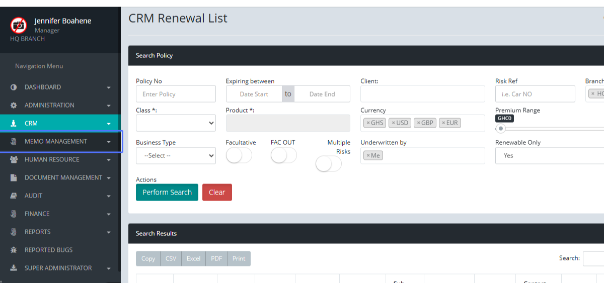Open the Memo Management menu
604x283 pixels.
coord(56,142)
